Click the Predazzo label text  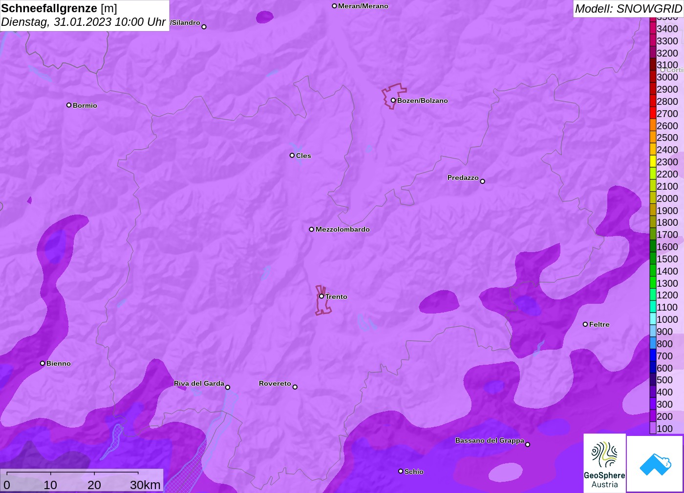[463, 177]
